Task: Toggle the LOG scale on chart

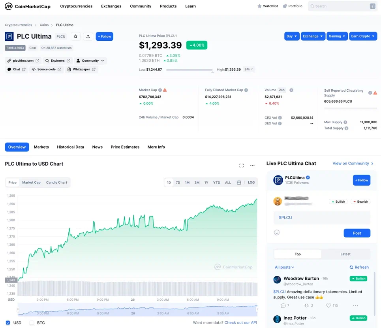Action: pyautogui.click(x=251, y=183)
